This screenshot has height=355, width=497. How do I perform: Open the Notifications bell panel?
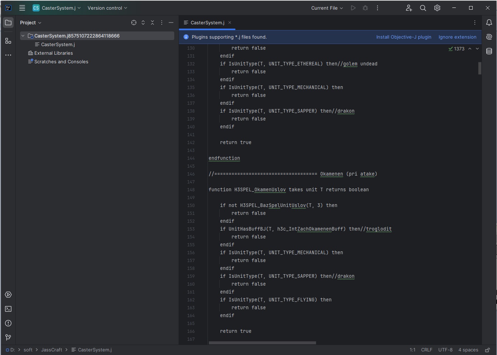[489, 23]
